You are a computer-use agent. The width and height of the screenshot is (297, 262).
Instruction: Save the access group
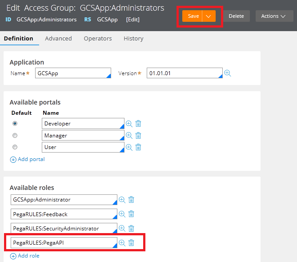click(192, 16)
